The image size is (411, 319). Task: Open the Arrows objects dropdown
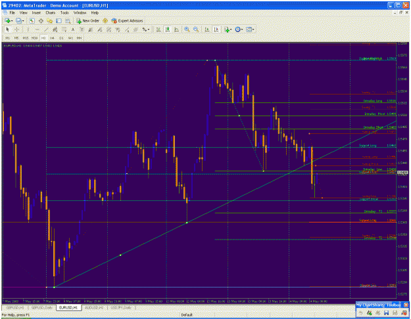(x=145, y=30)
